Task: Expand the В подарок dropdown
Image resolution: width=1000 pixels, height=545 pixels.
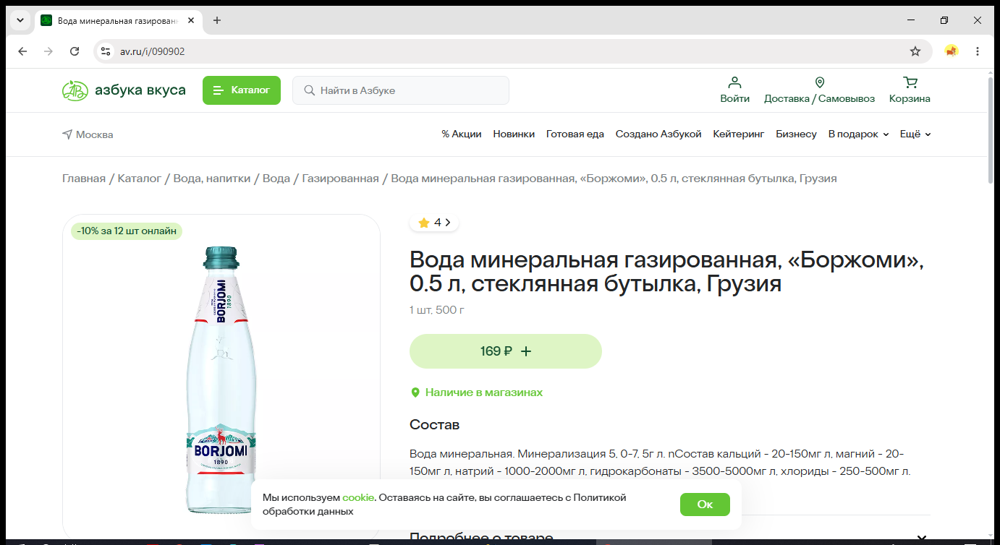Action: click(859, 134)
